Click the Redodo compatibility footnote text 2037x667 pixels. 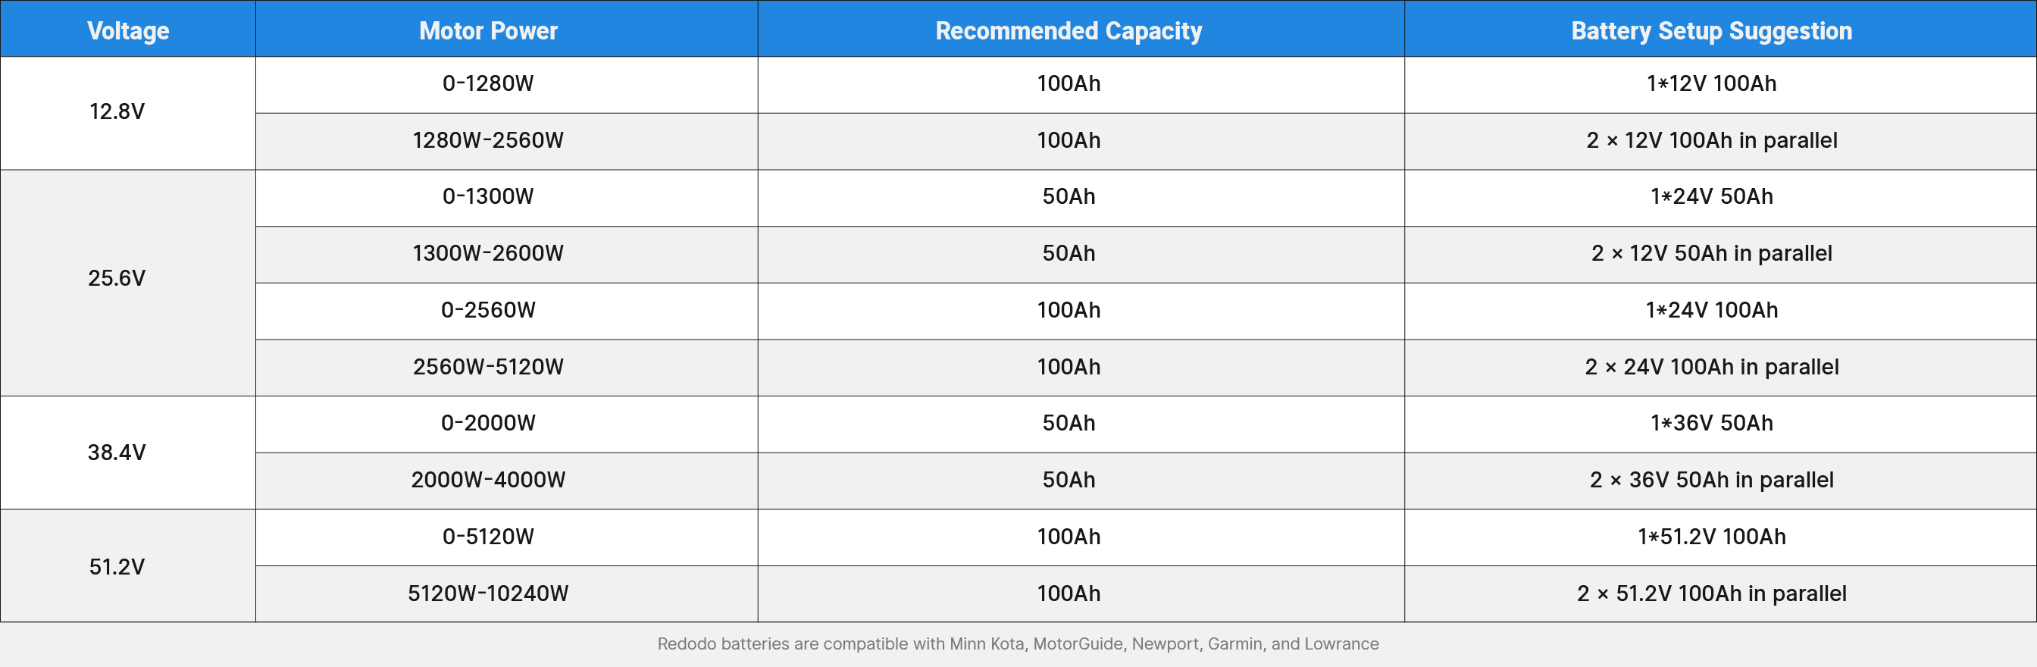point(1018,644)
